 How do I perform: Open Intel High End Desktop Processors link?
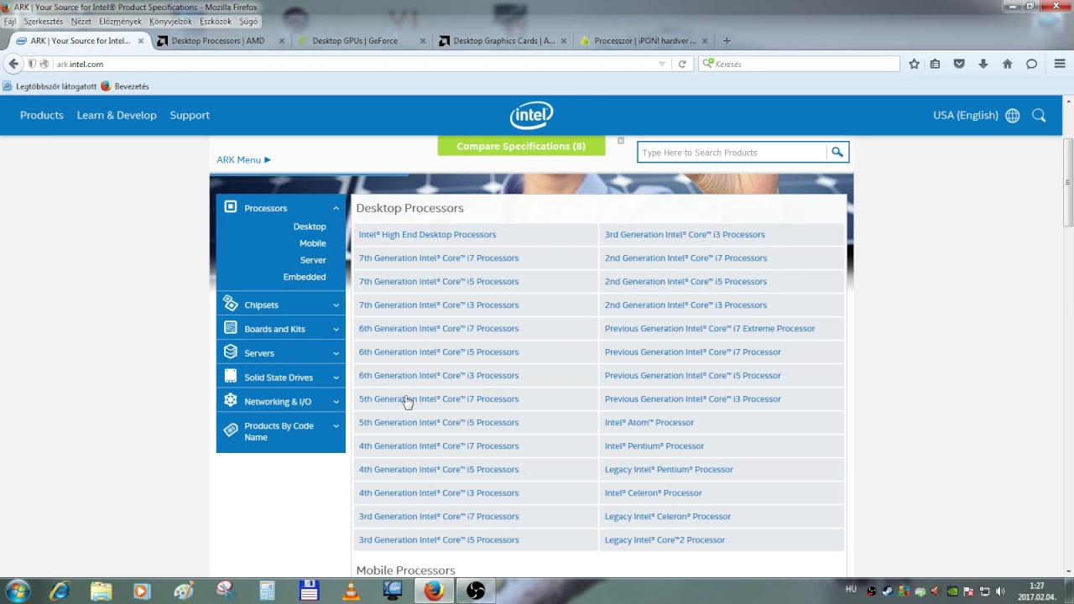coord(427,234)
